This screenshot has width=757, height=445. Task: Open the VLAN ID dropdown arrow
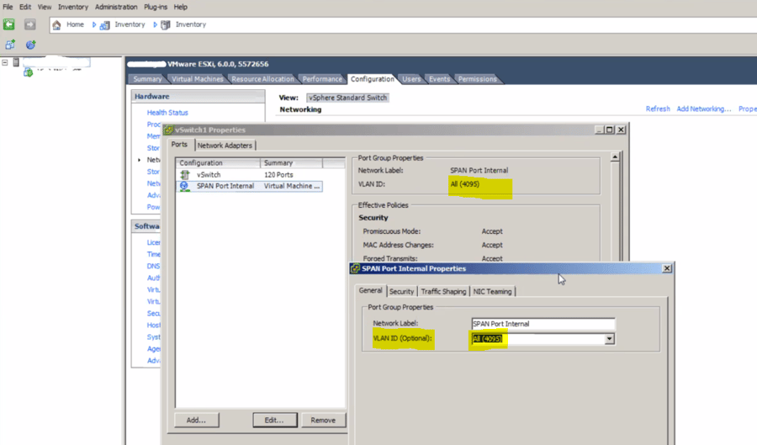point(609,339)
